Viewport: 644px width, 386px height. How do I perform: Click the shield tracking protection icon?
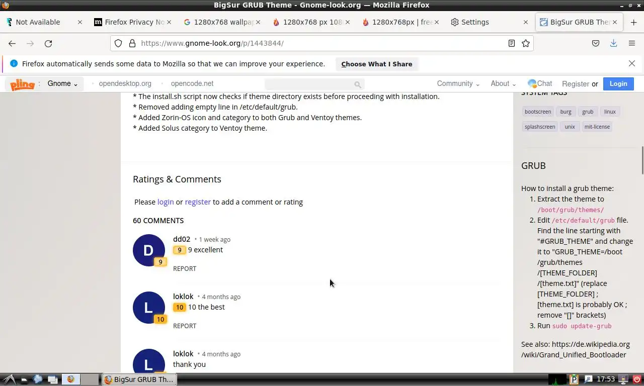(x=118, y=43)
